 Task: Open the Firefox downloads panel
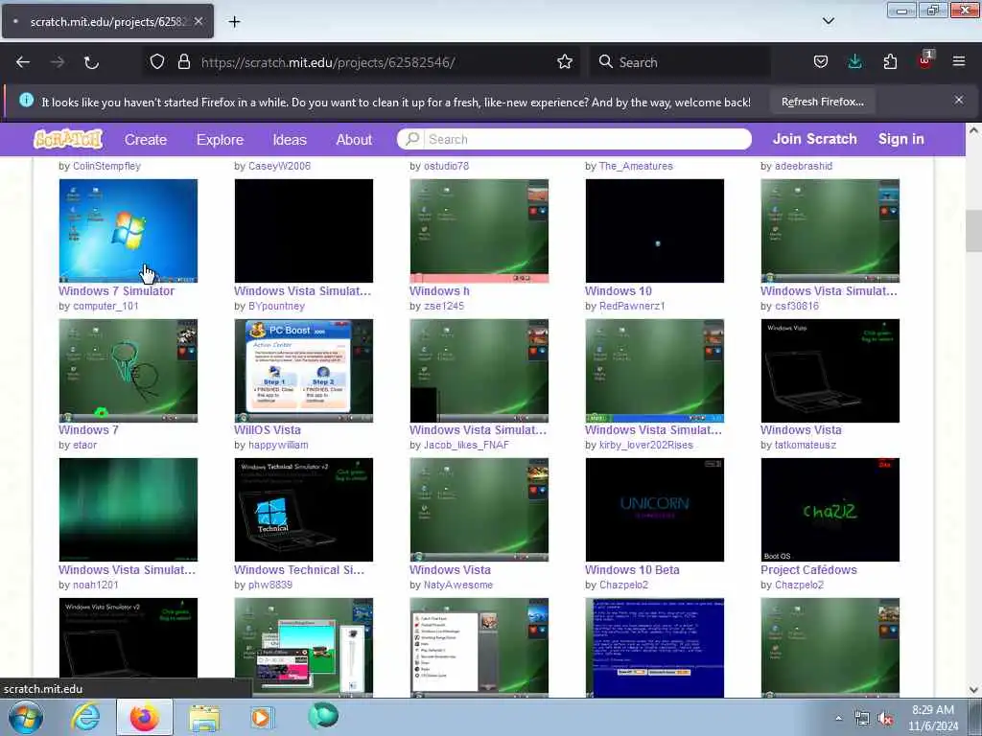coord(854,61)
